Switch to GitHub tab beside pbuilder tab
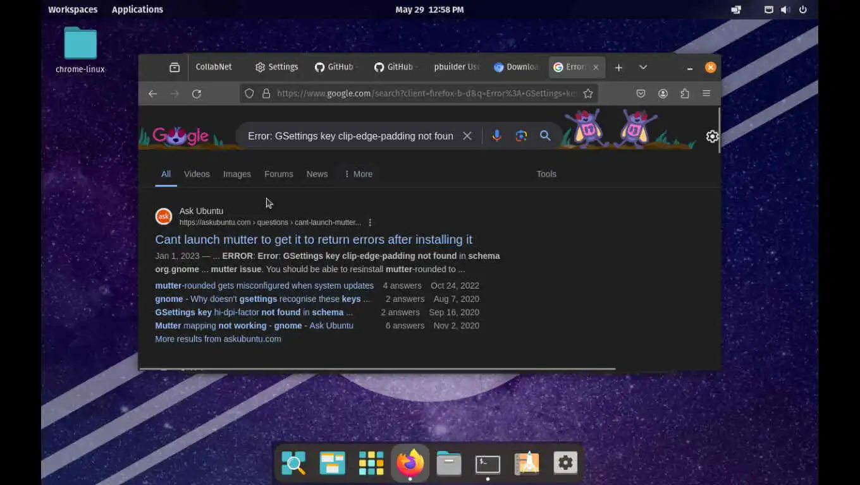860x485 pixels. [x=396, y=67]
